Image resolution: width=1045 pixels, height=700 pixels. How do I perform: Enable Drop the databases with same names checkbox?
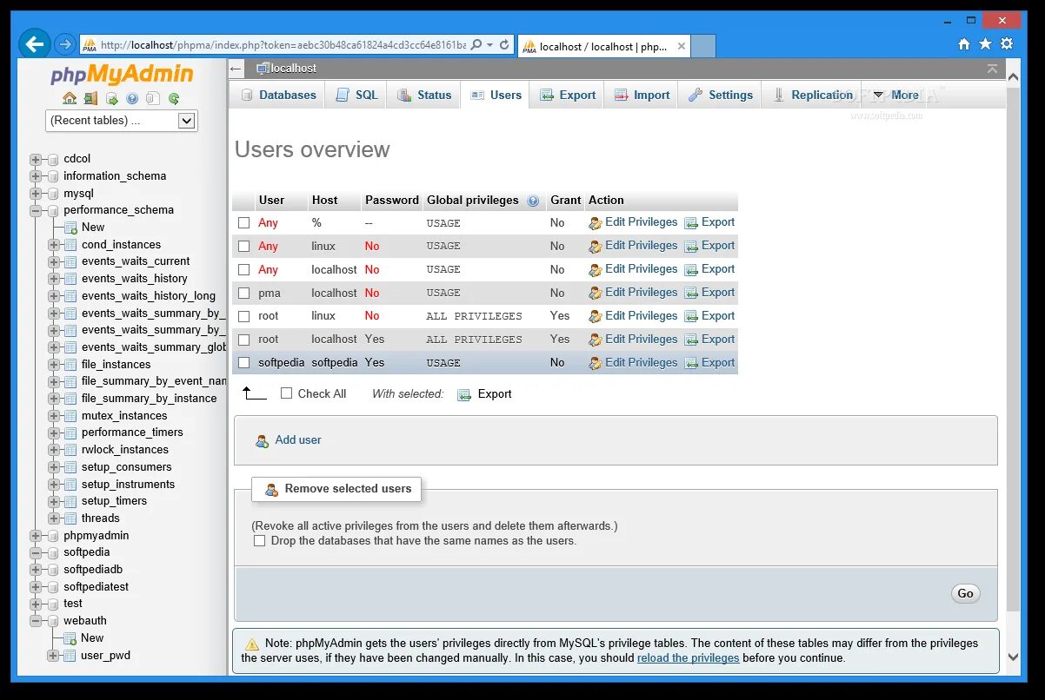point(259,541)
